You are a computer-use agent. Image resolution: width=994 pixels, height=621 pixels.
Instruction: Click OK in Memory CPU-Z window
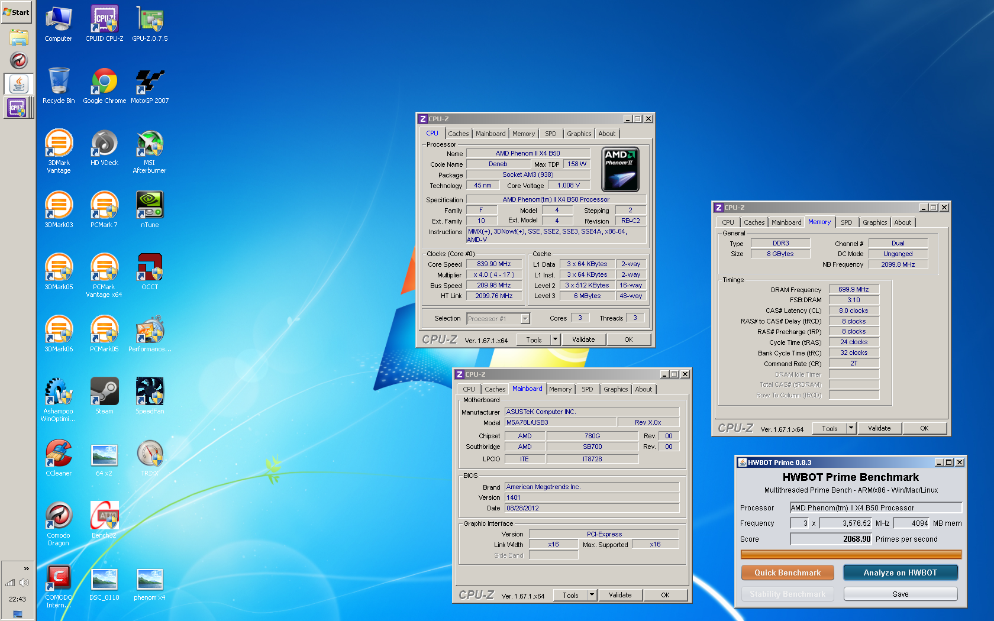point(924,428)
